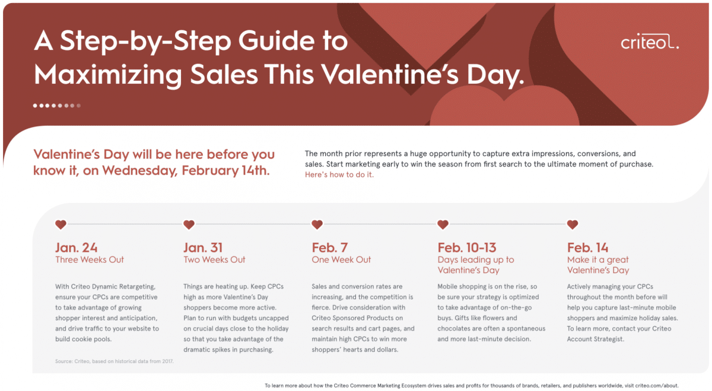The height and width of the screenshot is (391, 712).
Task: Click the heart marker above Feb. 10-13
Action: 443,224
